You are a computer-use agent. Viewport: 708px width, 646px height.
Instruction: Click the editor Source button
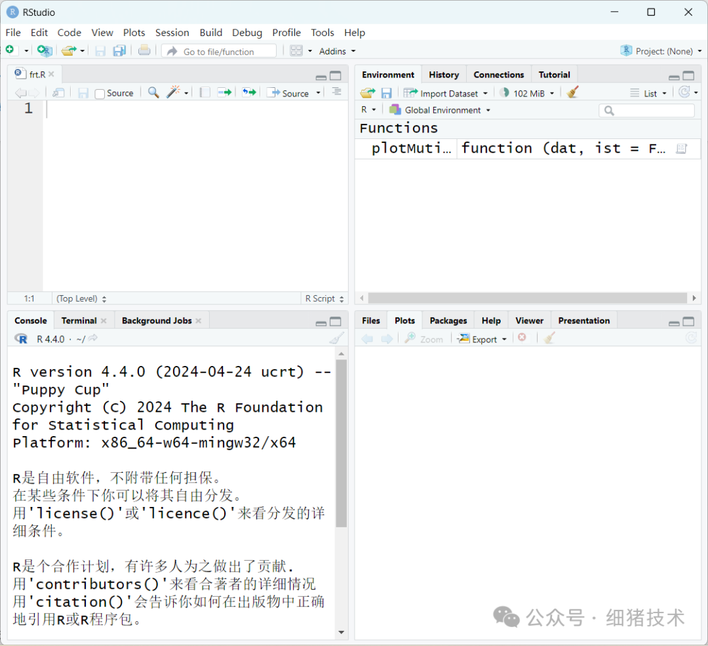289,93
